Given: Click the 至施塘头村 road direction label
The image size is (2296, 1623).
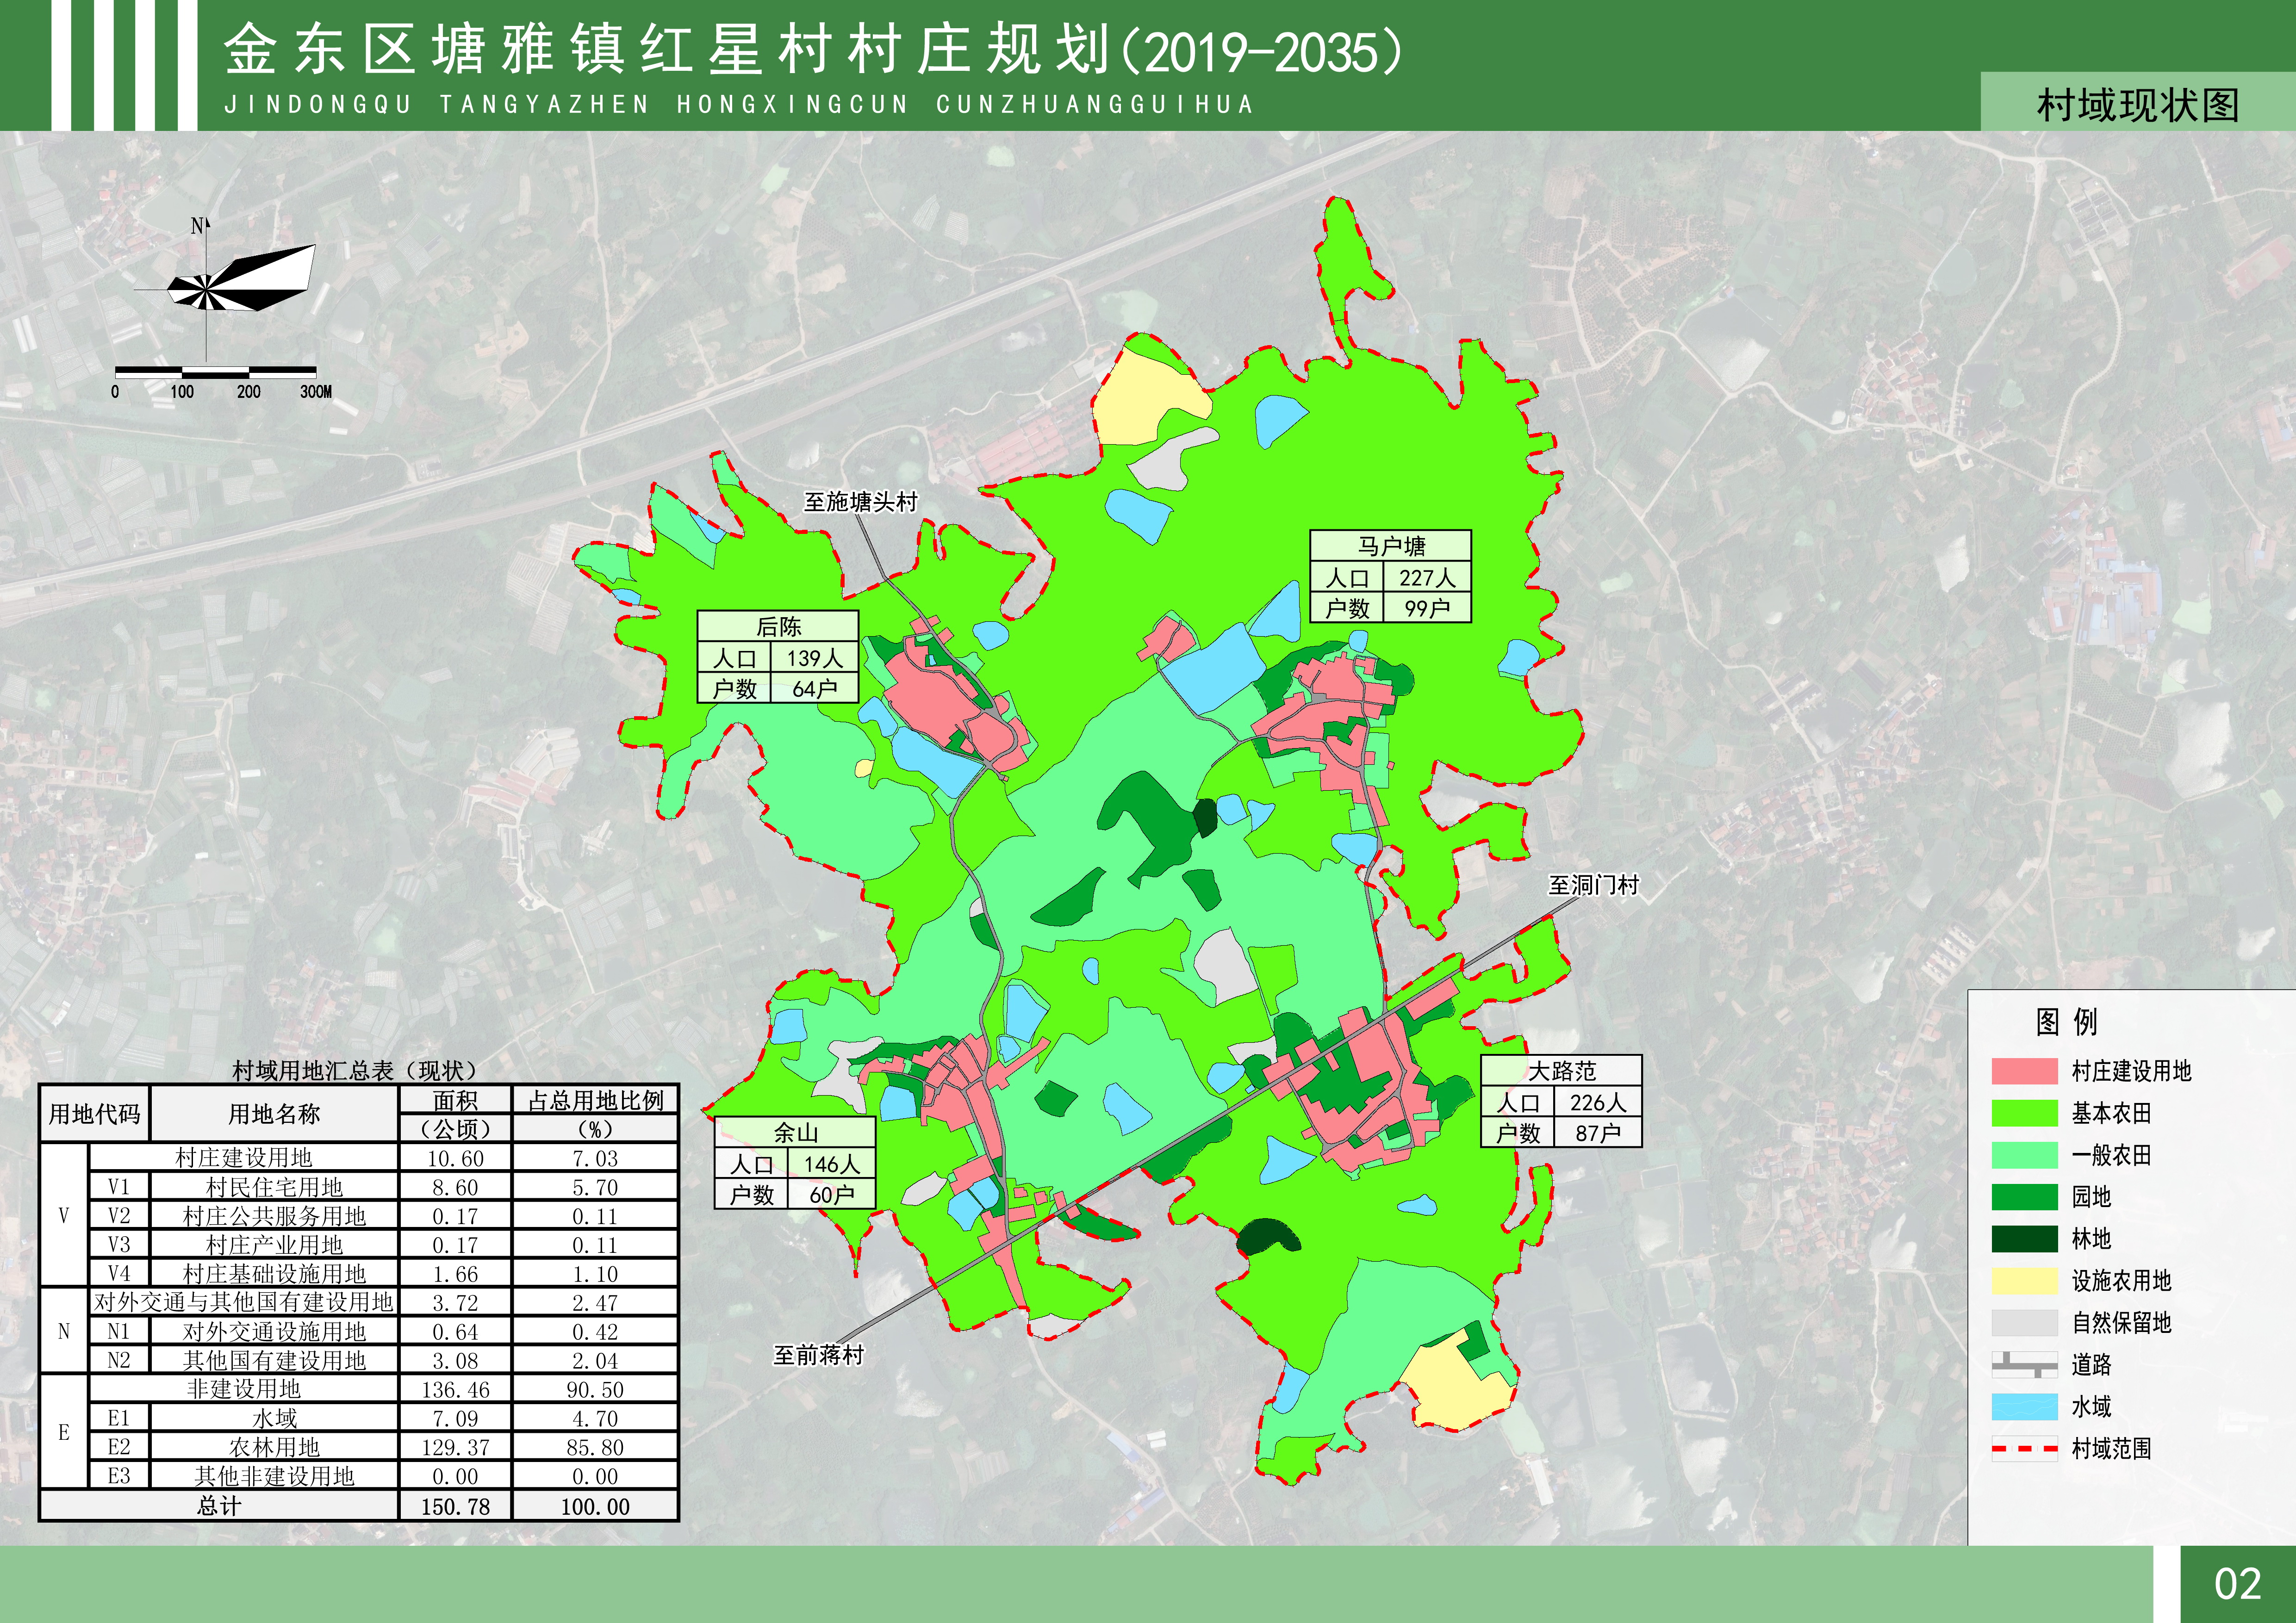Looking at the screenshot, I should click(x=860, y=502).
